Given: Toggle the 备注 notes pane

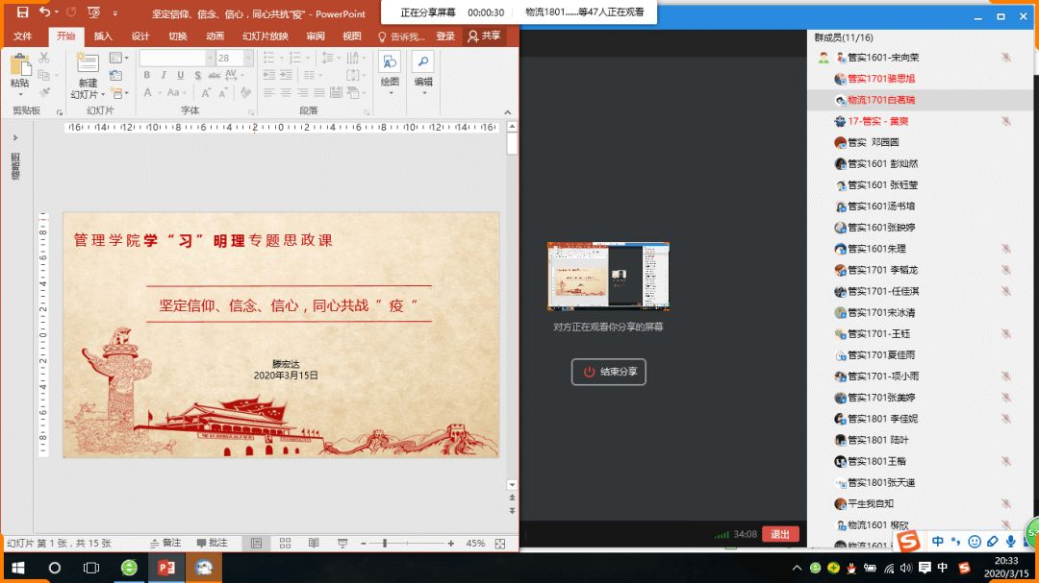Looking at the screenshot, I should [x=165, y=544].
